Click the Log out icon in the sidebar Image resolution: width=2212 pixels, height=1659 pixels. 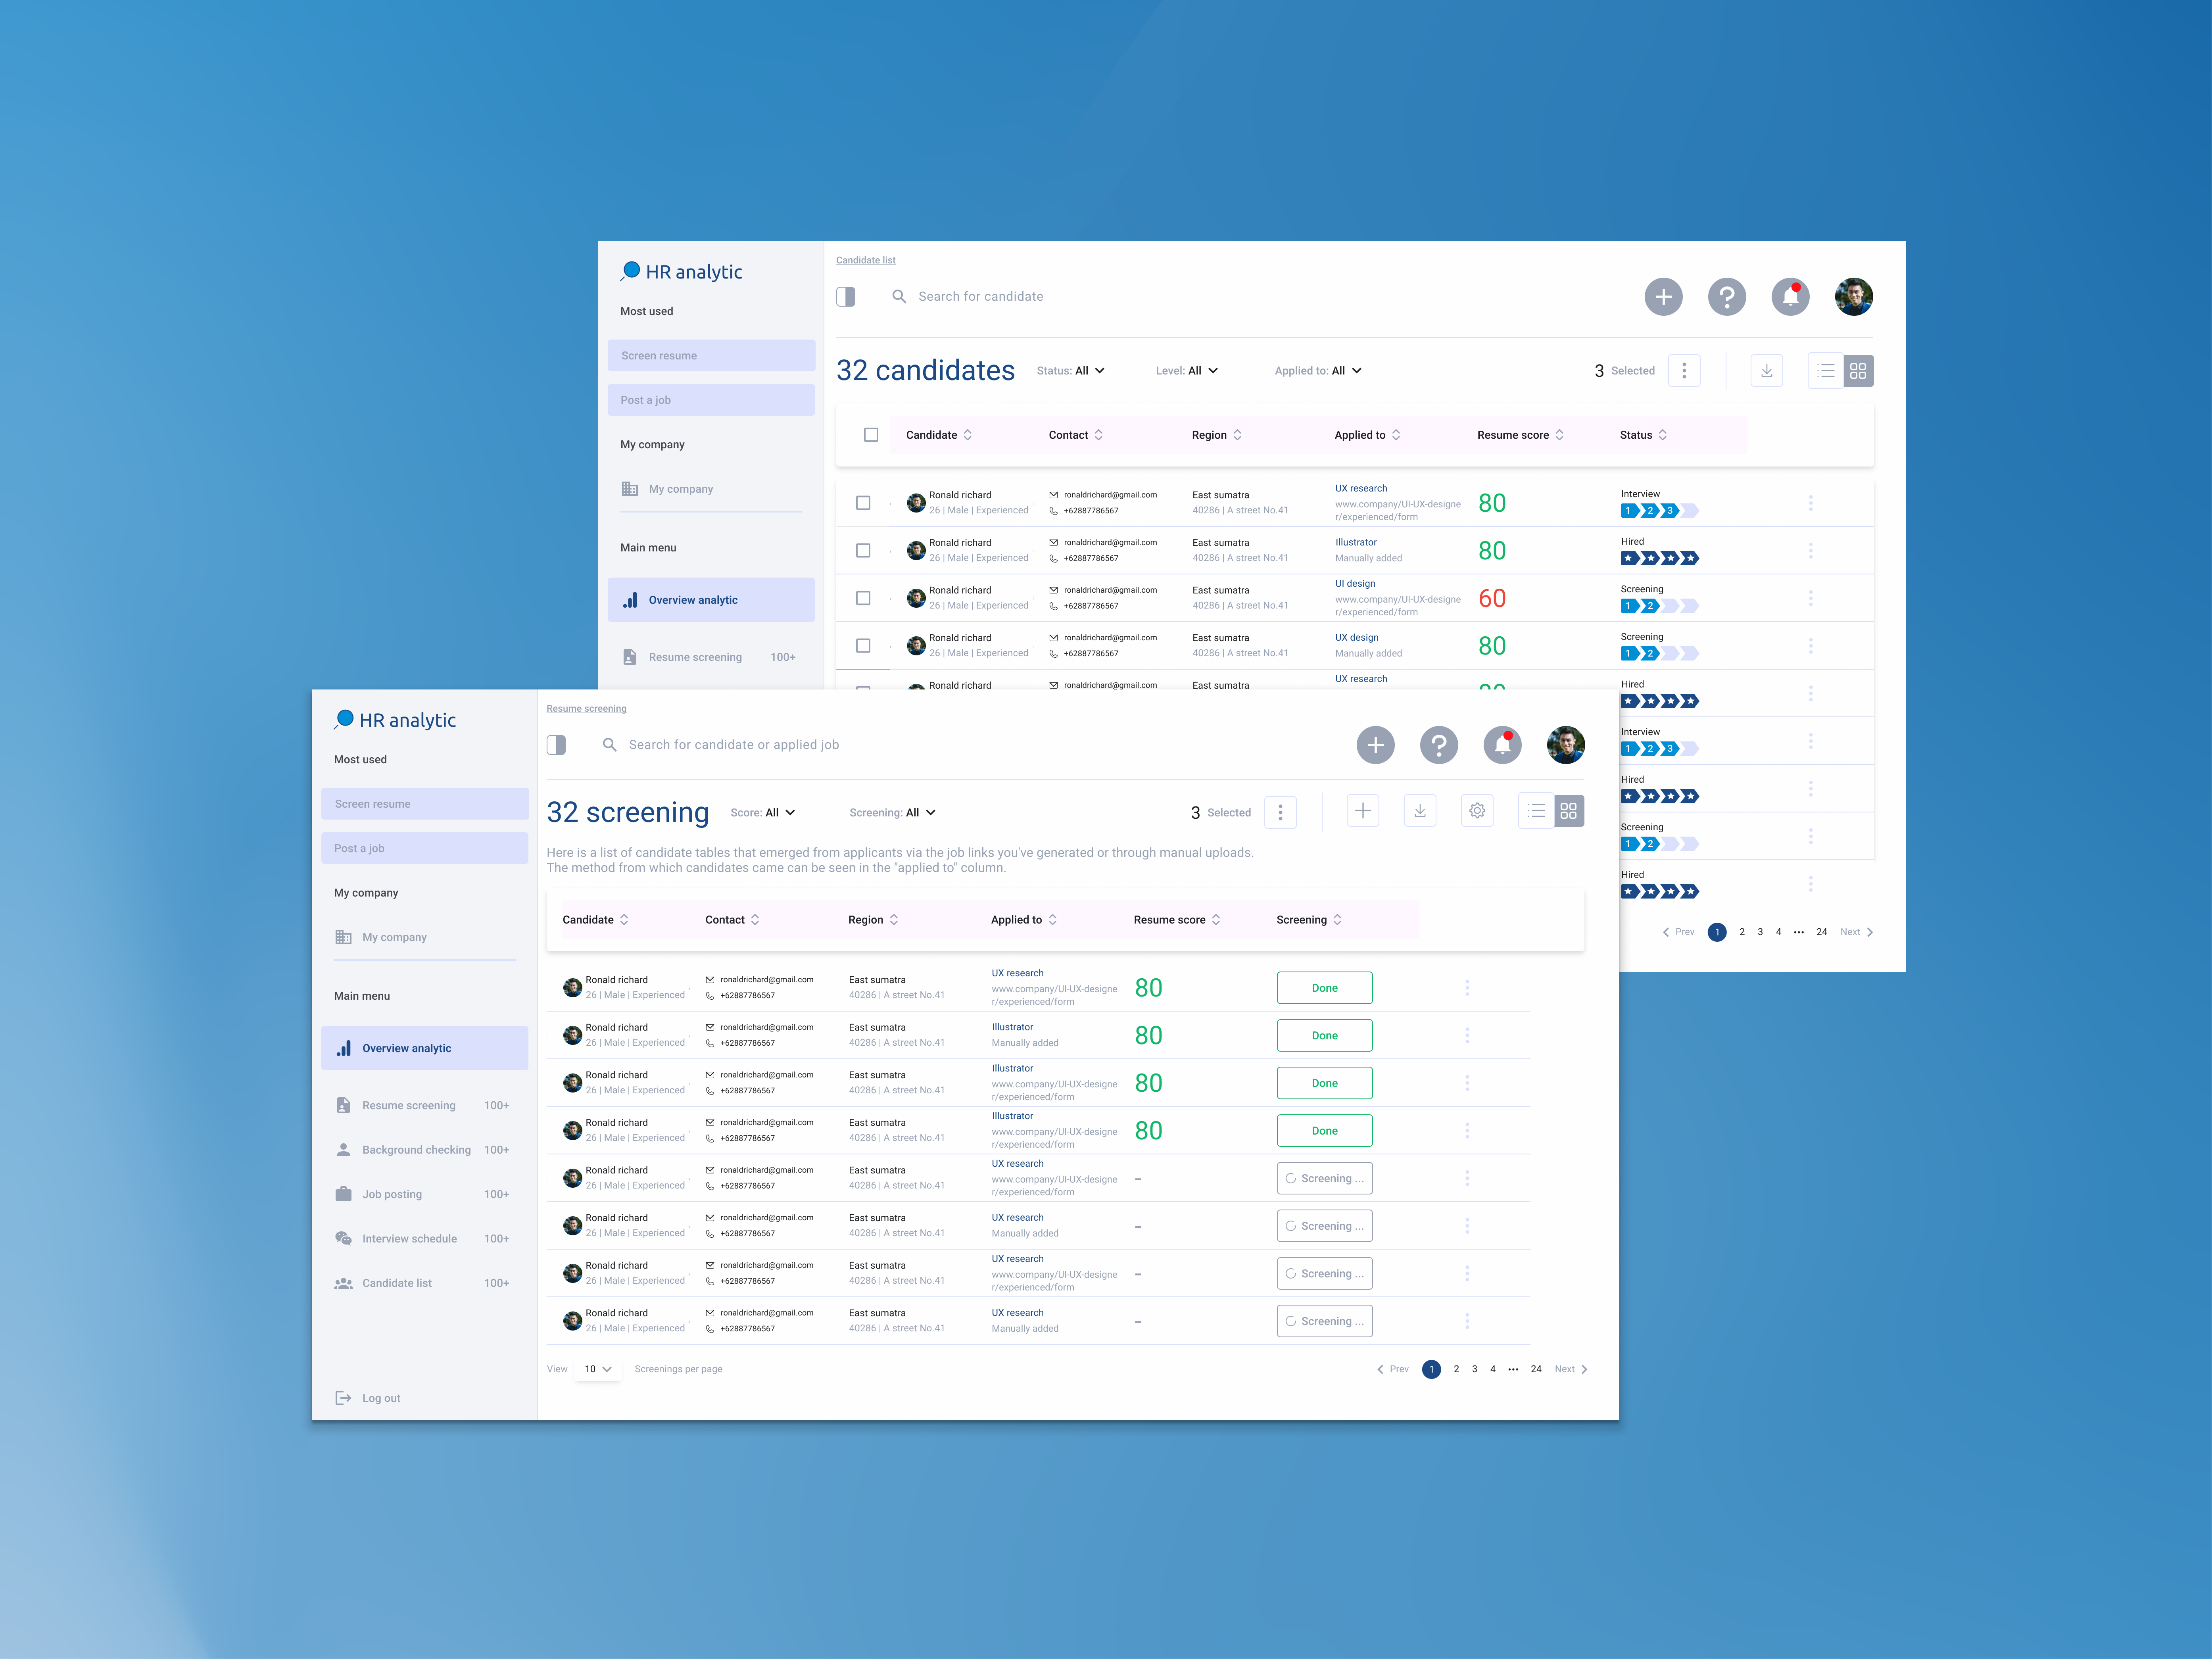tap(343, 1398)
